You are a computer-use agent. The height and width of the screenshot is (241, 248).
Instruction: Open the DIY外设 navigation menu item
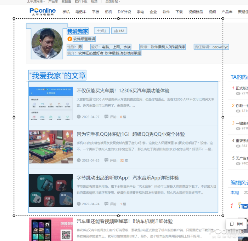tap(124, 12)
